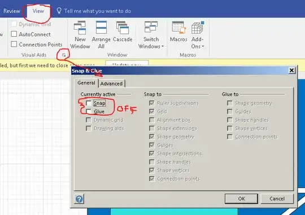Click Cancel in Snap & Glue dialog
The height and width of the screenshot is (215, 305).
(277, 199)
